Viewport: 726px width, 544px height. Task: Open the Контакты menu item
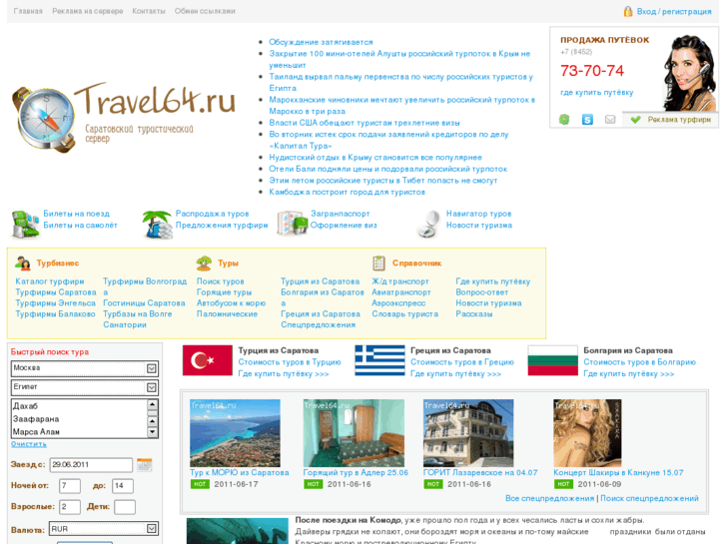[149, 11]
